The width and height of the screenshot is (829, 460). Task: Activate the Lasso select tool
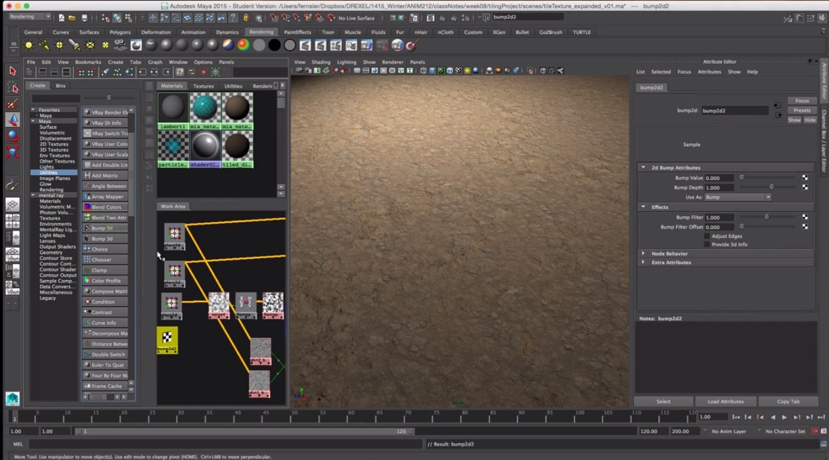point(12,88)
